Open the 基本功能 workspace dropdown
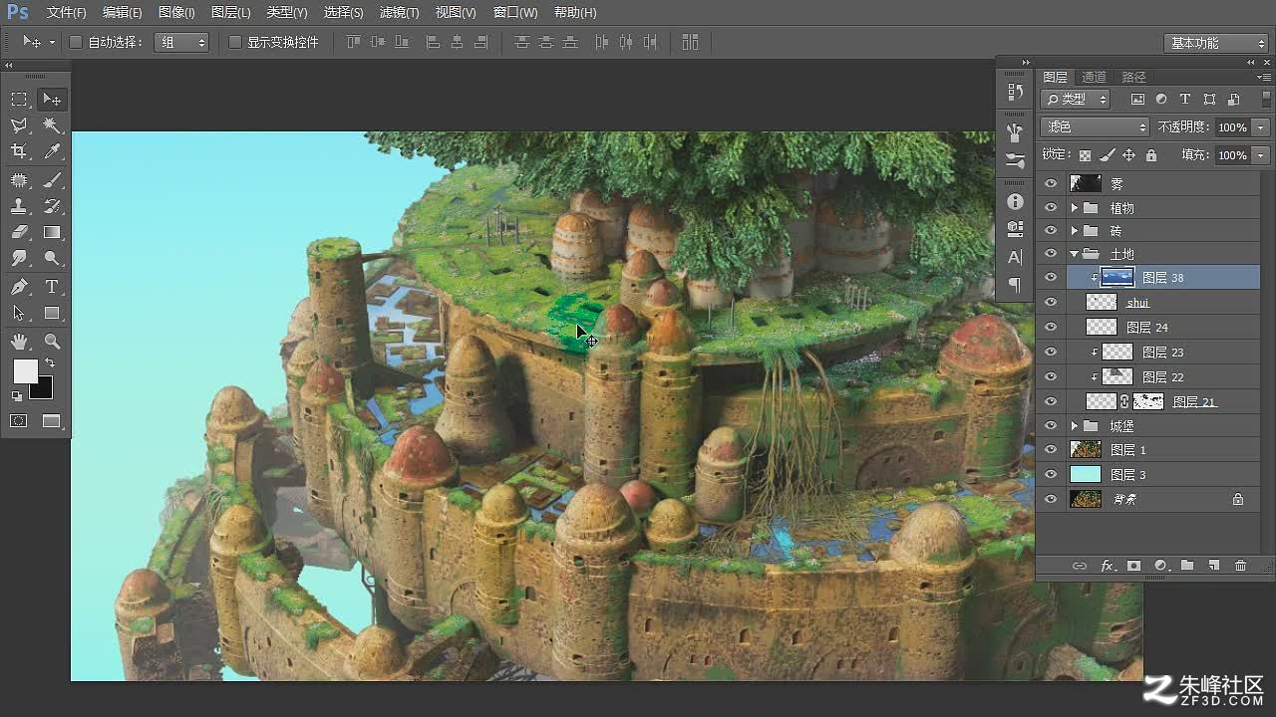 click(x=1215, y=43)
